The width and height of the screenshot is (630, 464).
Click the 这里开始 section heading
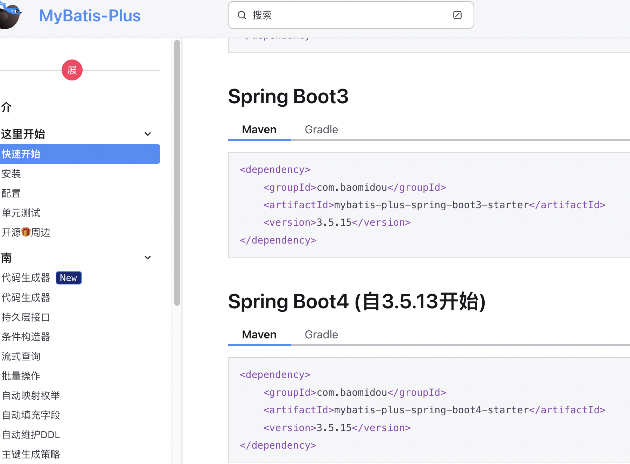[23, 134]
